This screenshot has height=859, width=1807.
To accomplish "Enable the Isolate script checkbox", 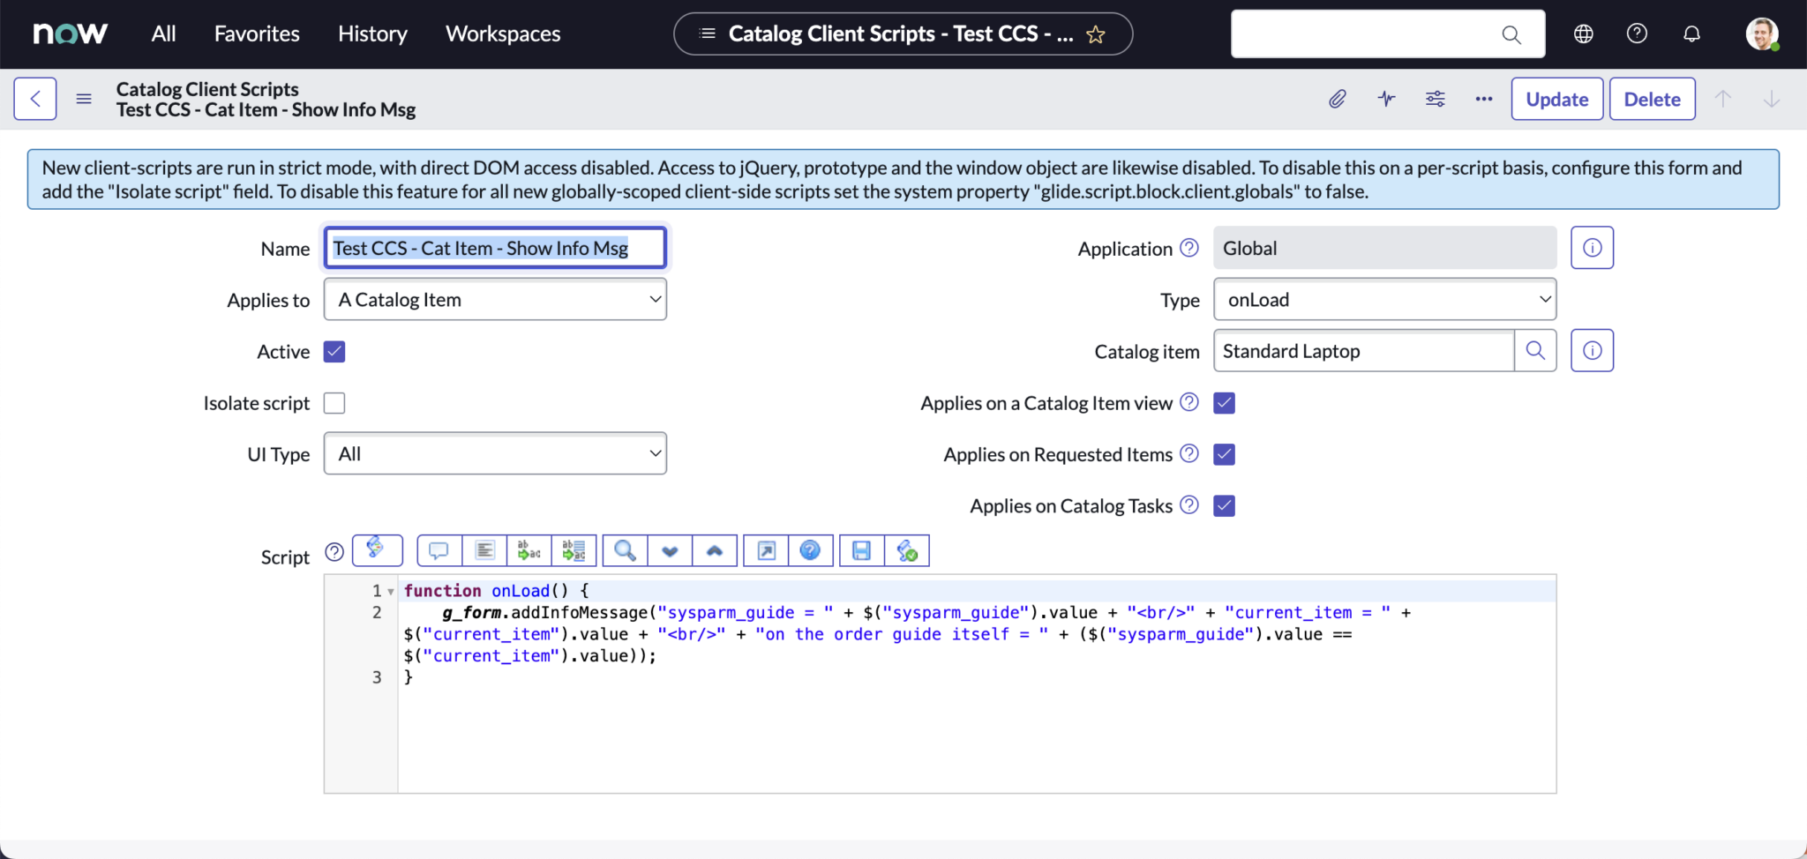I will pos(334,402).
